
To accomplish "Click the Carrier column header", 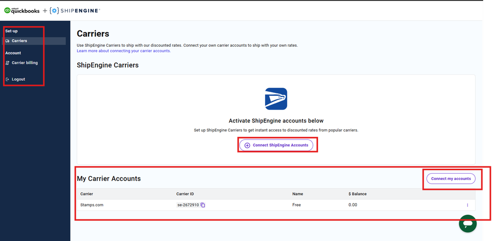I will point(87,194).
